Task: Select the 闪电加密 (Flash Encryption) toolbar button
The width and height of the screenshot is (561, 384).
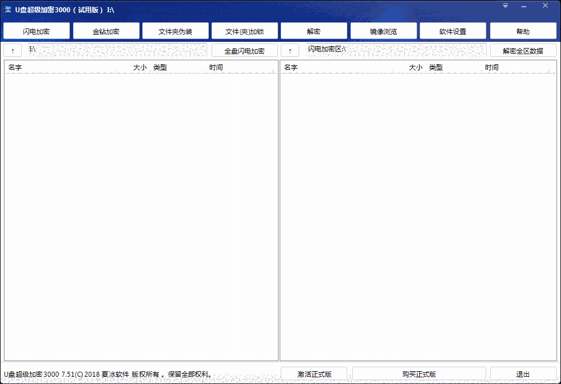Action: 36,31
